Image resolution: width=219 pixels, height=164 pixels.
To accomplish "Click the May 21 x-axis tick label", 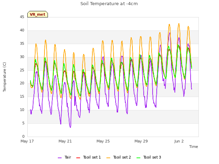I will (65, 141).
